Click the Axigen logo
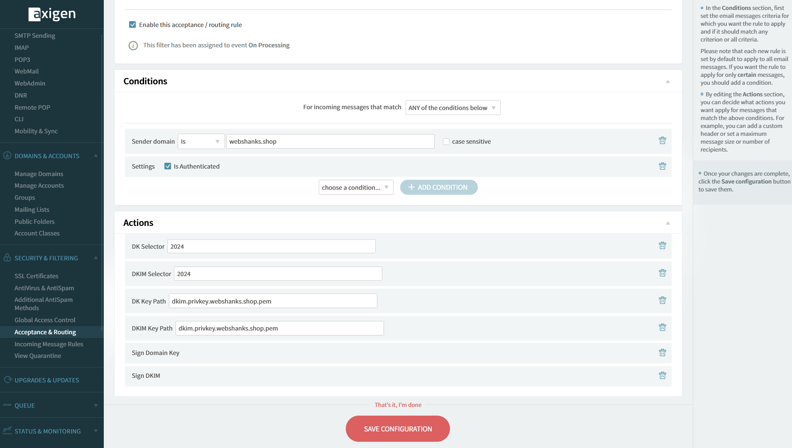 pos(52,14)
